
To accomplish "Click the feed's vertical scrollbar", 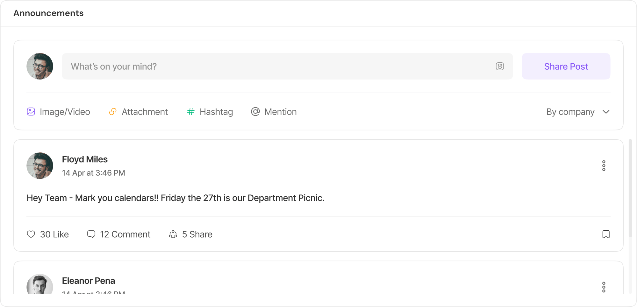I will (630, 188).
